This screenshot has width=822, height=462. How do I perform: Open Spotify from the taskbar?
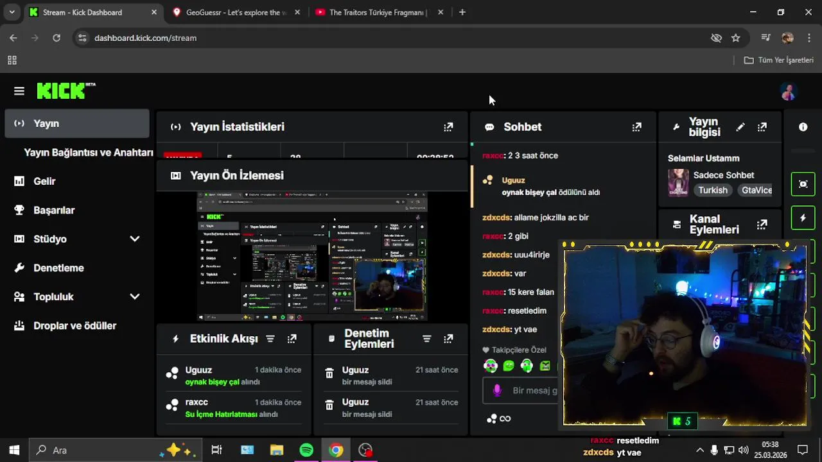[x=306, y=450]
